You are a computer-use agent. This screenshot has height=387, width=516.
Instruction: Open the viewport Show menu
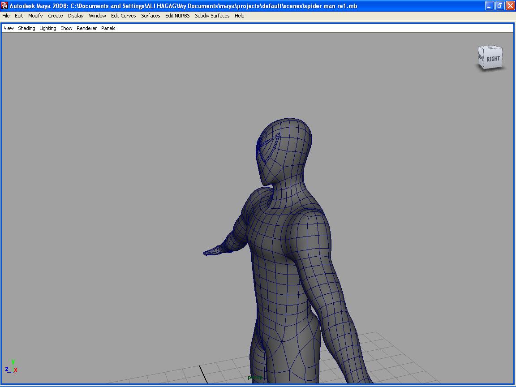pos(66,28)
